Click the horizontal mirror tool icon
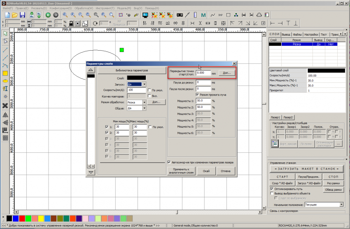The image size is (350, 229). click(x=5, y=114)
